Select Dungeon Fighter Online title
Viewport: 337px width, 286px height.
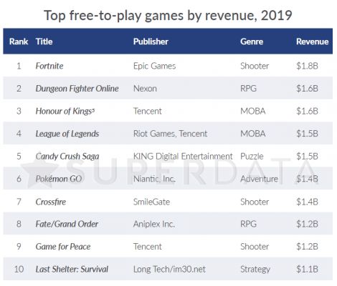click(x=77, y=89)
